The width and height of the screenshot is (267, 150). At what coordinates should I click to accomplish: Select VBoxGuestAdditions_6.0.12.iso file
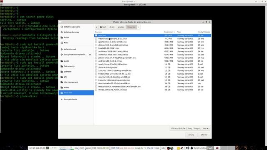[x=153, y=39]
